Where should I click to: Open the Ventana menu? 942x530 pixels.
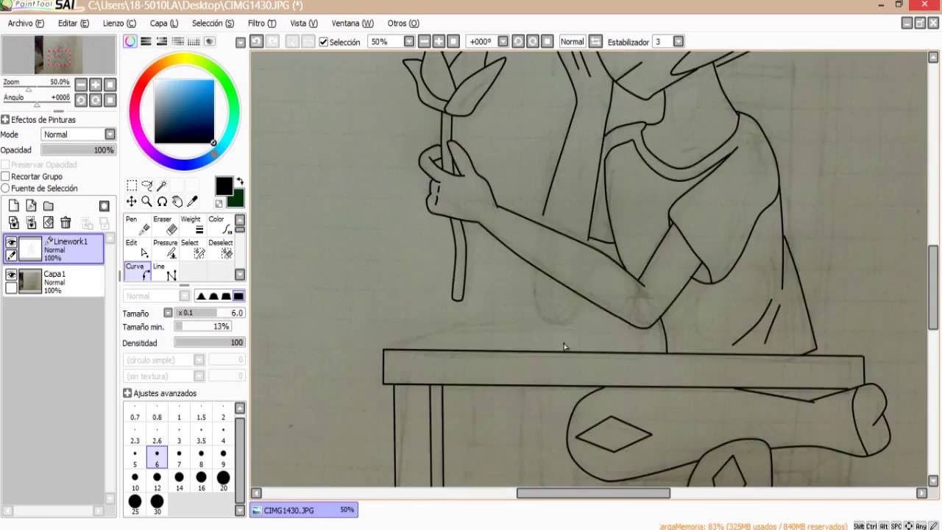pyautogui.click(x=353, y=24)
